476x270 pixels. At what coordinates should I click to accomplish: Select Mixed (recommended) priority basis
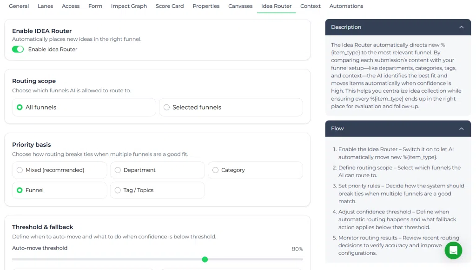[59, 170]
